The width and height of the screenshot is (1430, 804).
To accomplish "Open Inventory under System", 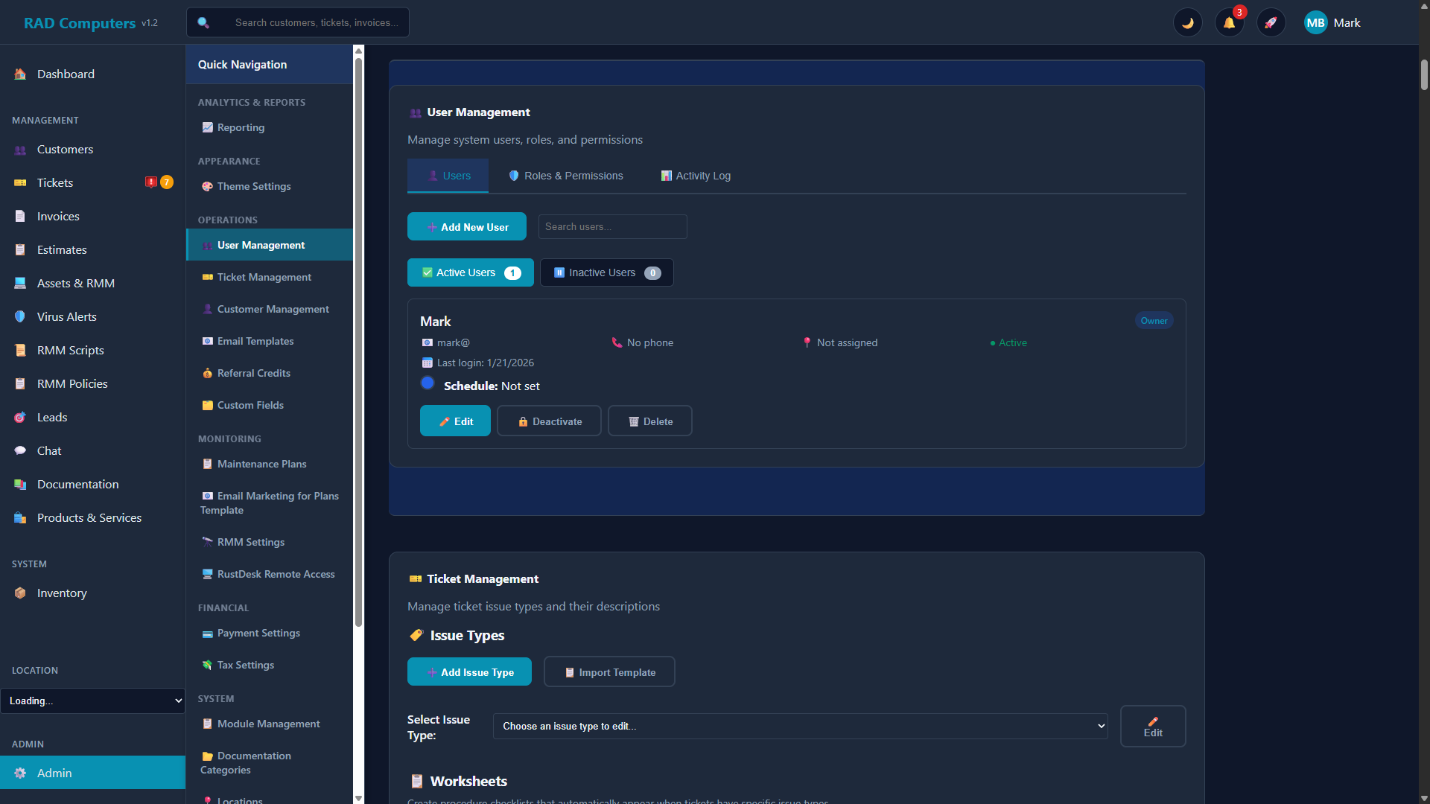I will (61, 593).
